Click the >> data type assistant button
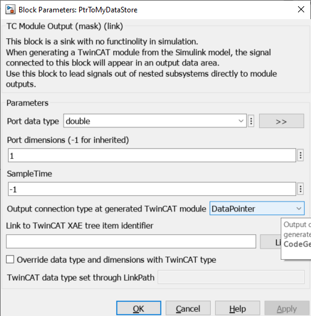 coord(281,121)
